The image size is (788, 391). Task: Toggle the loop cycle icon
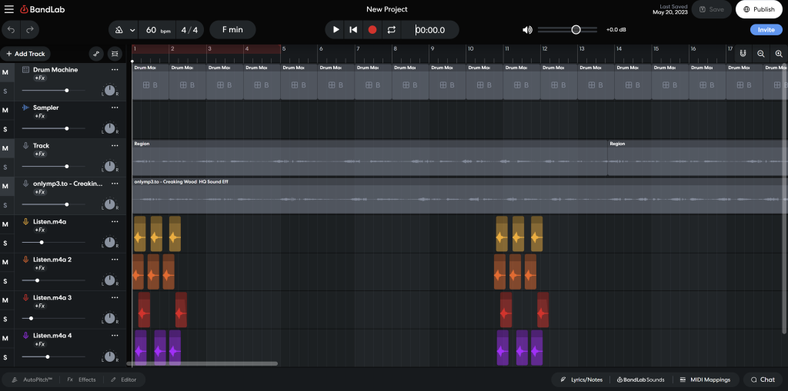pyautogui.click(x=392, y=30)
